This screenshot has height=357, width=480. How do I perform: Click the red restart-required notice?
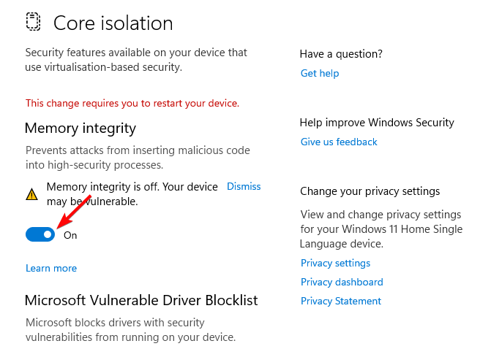click(132, 103)
